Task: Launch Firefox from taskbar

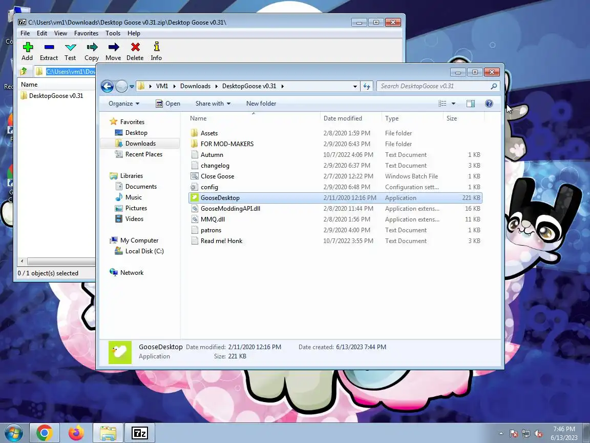Action: click(x=76, y=433)
